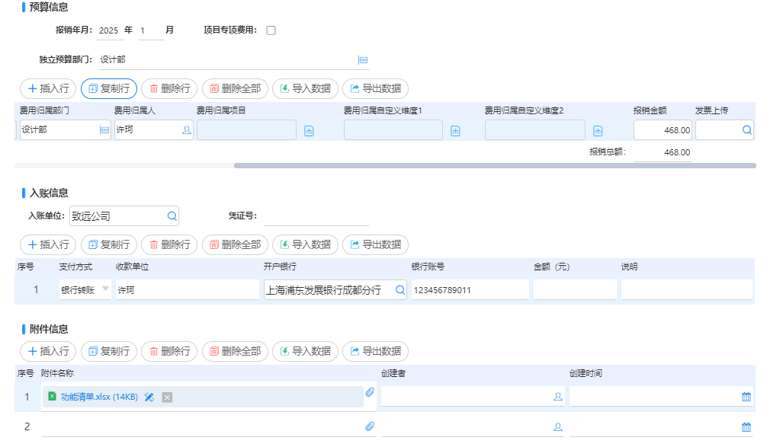Image resolution: width=783 pixels, height=447 pixels.
Task: Click 删除全部 in the 预算信息 section
Action: pyautogui.click(x=235, y=89)
